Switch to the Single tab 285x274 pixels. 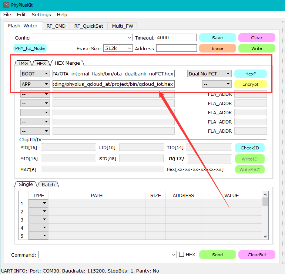click(x=26, y=184)
